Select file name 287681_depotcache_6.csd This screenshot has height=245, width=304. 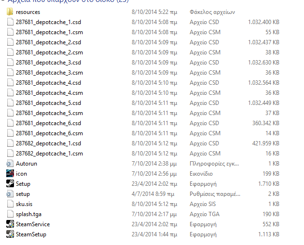48,123
